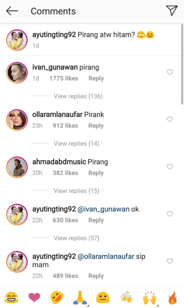Heart ahmadabdmusic's Pirang comment
The width and height of the screenshot is (184, 308).
click(x=170, y=167)
